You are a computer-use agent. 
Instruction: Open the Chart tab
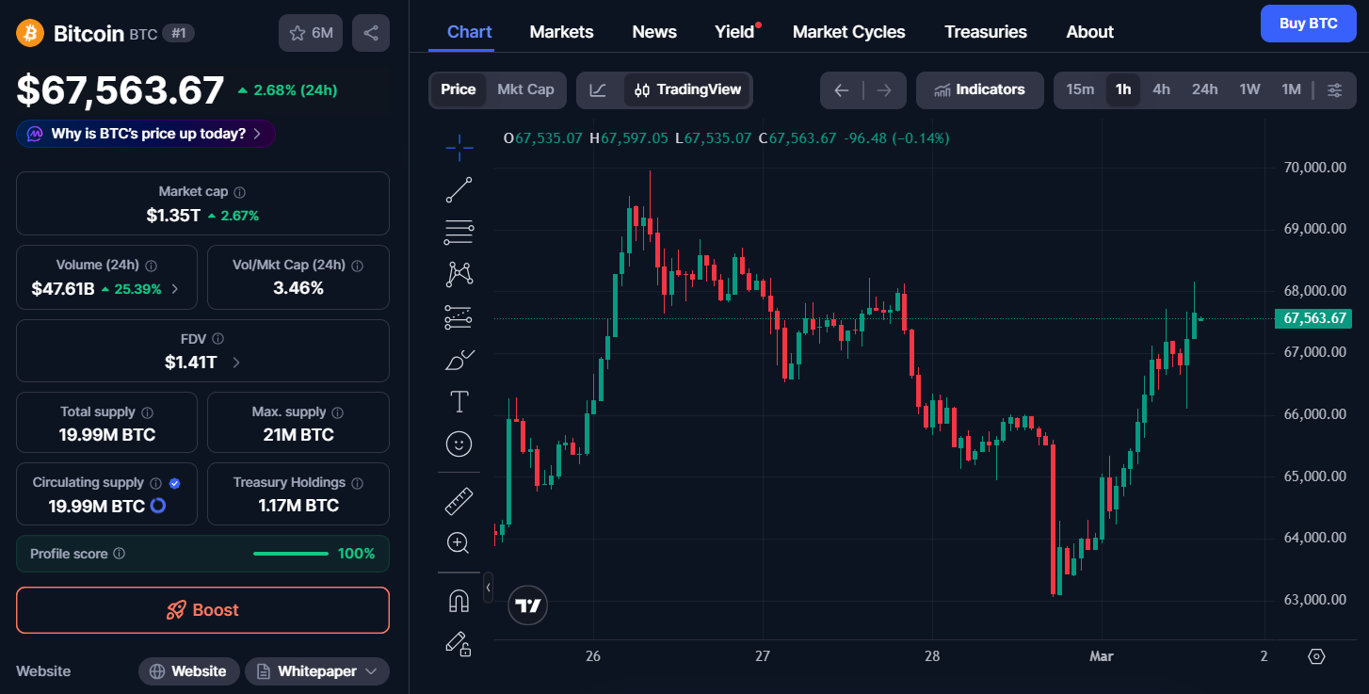tap(469, 32)
